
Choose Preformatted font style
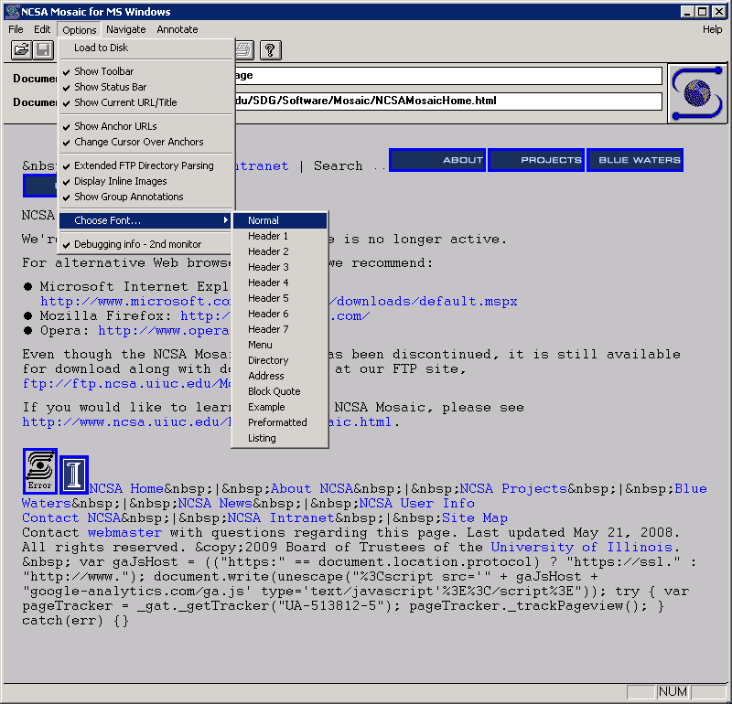point(280,422)
